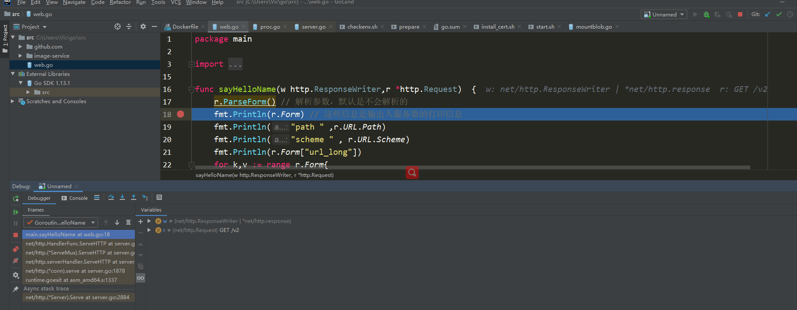Click the green Debug bug icon
This screenshot has height=310, width=797.
click(x=706, y=14)
